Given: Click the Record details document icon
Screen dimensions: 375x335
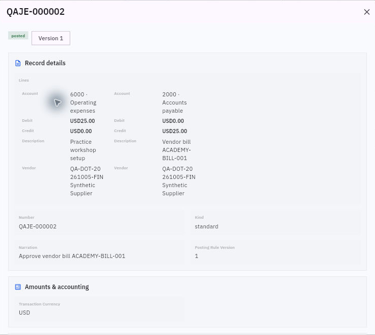Looking at the screenshot, I should coord(18,63).
